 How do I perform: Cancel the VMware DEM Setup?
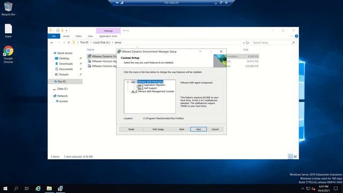pos(215,129)
